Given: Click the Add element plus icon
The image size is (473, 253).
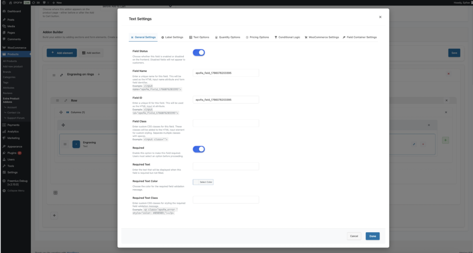Looking at the screenshot, I should click(53, 53).
